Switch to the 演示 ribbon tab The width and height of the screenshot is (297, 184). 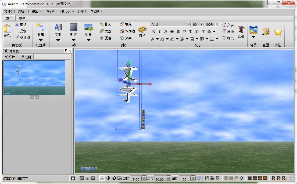[x=22, y=18]
